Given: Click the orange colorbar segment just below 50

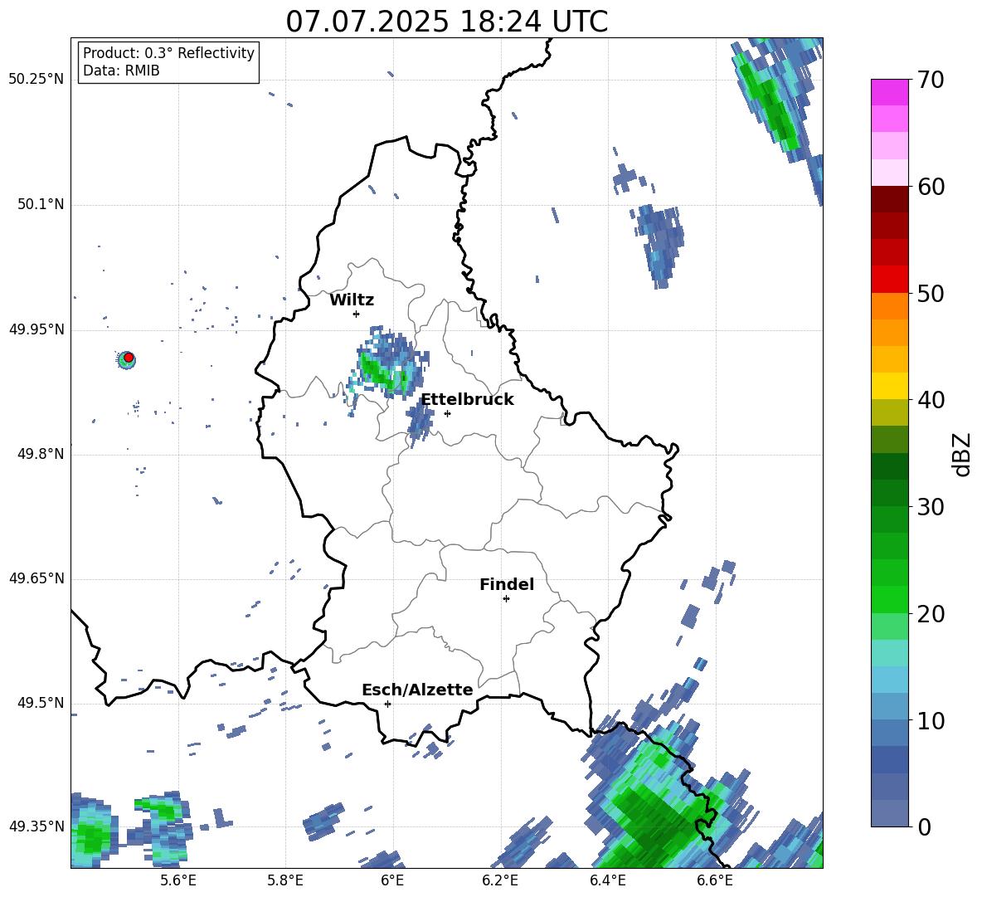Looking at the screenshot, I should coord(889,305).
